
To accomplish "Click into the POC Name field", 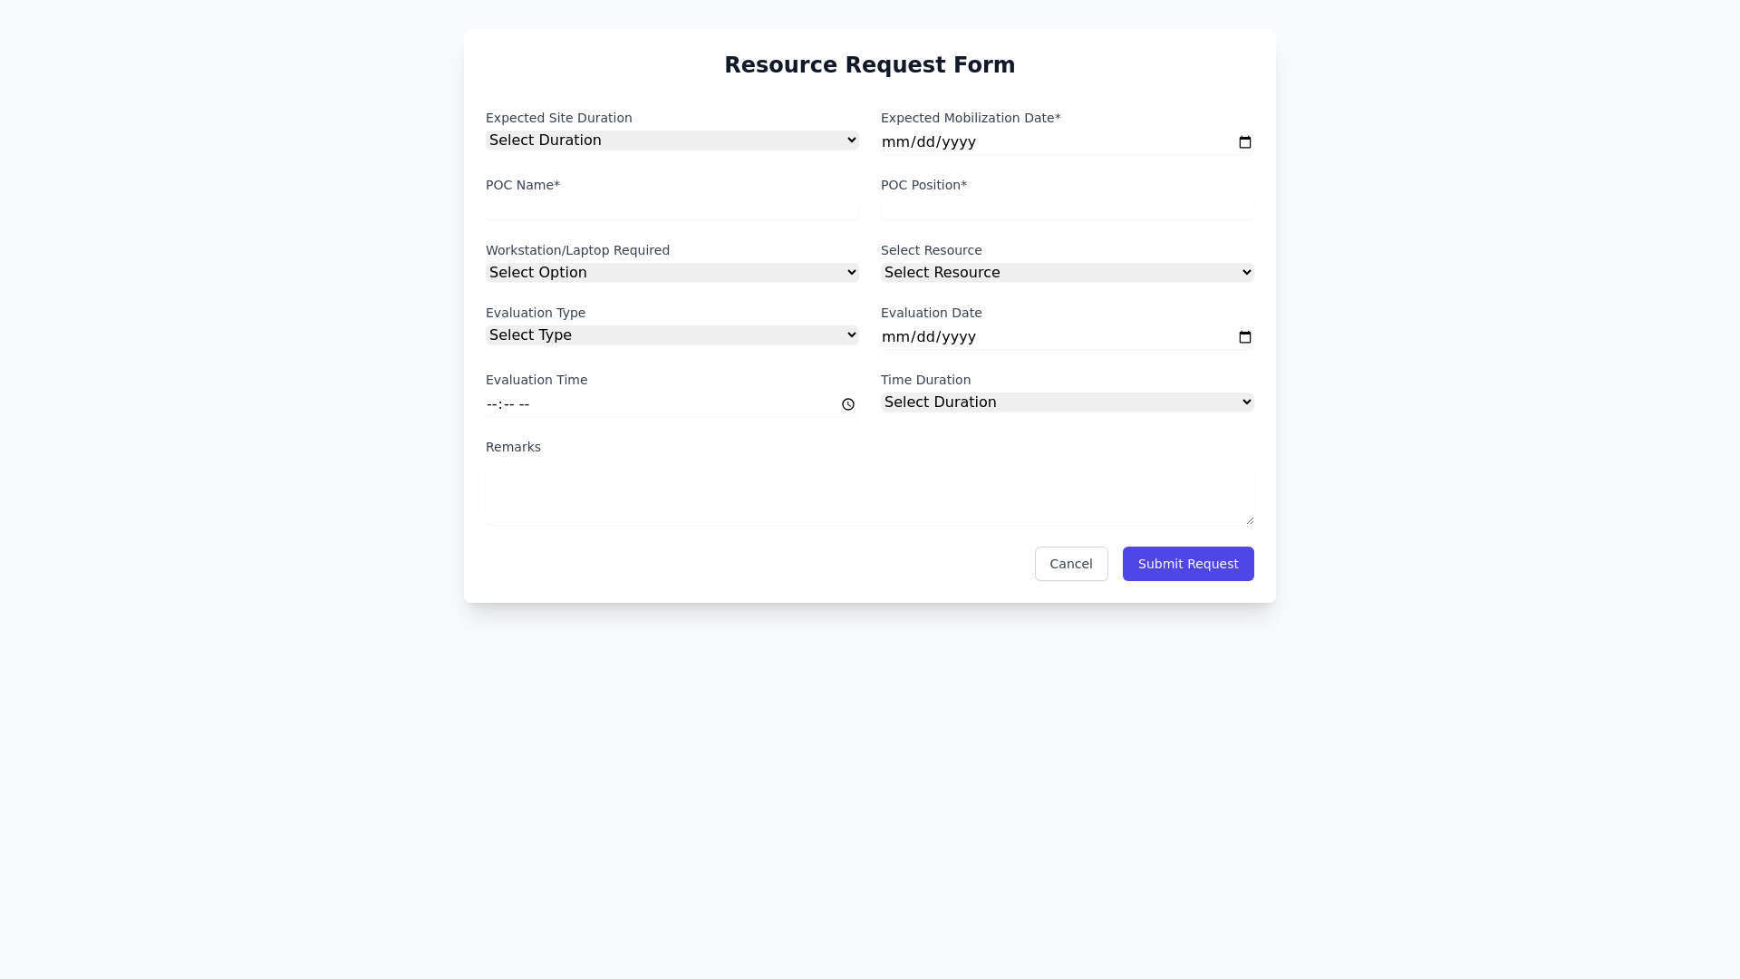I will pyautogui.click(x=672, y=208).
